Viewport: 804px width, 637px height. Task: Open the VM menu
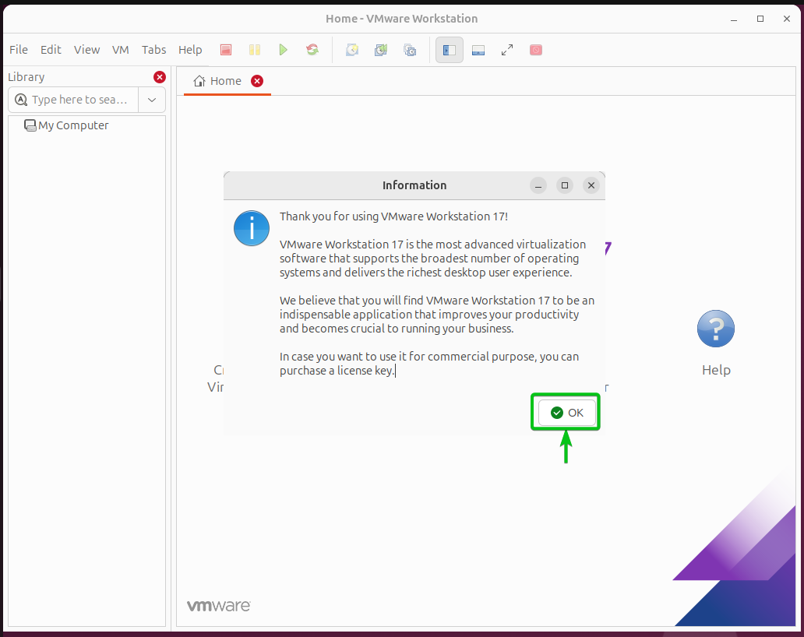[121, 50]
